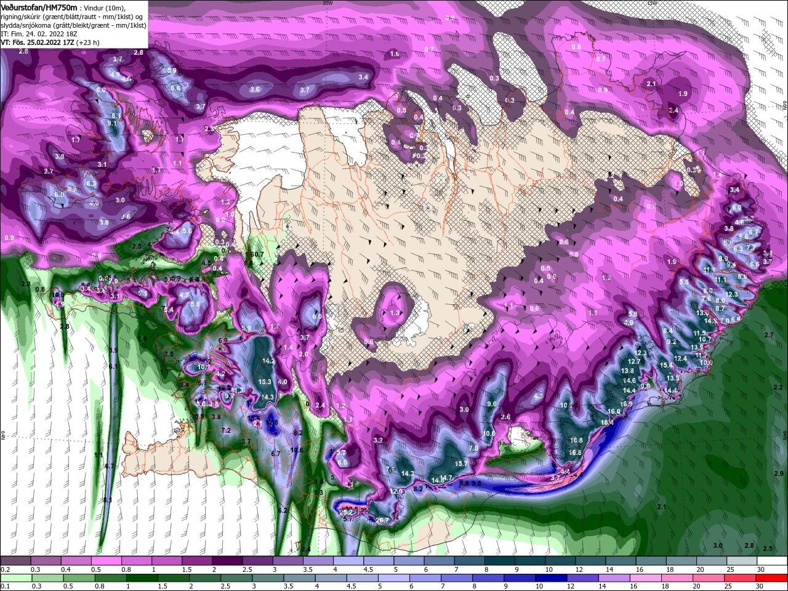
Task: Click the 26.7 value on the south coast
Action: coord(382,521)
